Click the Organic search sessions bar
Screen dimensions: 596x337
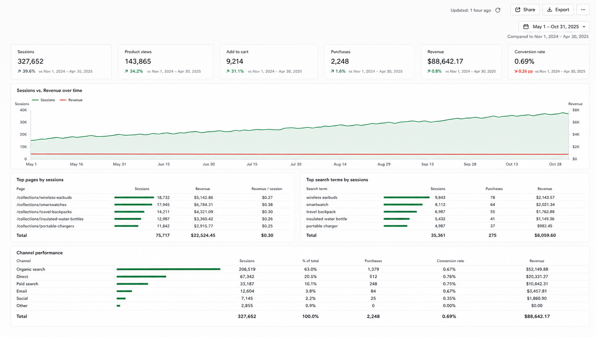(169, 269)
